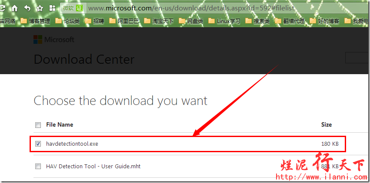The image size is (370, 183).
Task: Click the bookmark star icon
Action: [40, 9]
